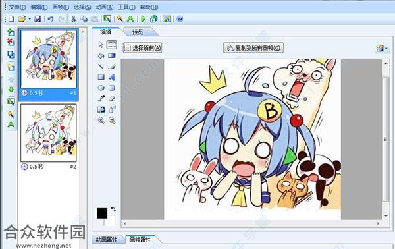The height and width of the screenshot is (249, 395).
Task: Select the color replace tool
Action: (x=101, y=109)
